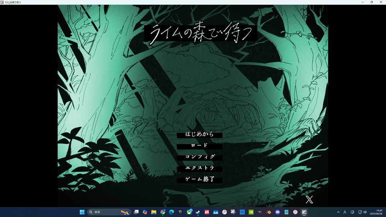
Task: Open the volume control in the tray
Action: click(365, 212)
